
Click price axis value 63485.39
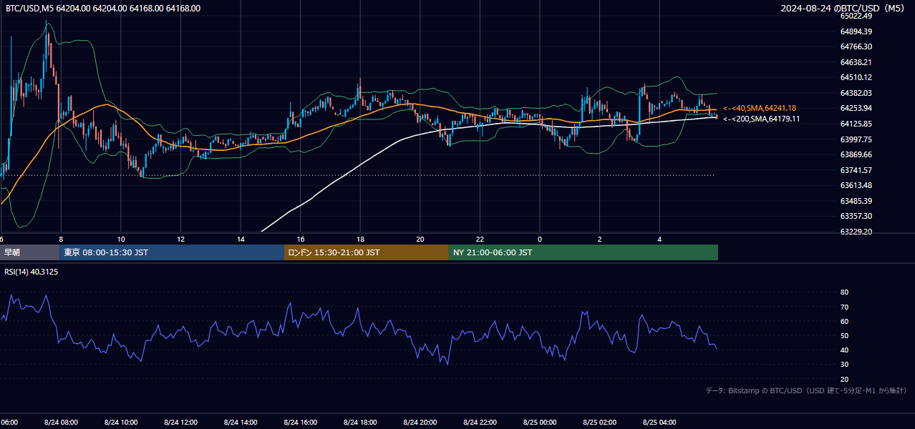pos(856,201)
